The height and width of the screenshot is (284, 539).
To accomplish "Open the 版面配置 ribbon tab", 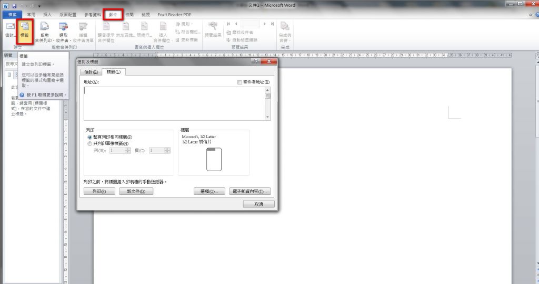I will tap(67, 15).
